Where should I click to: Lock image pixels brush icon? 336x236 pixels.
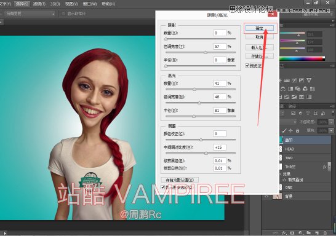coord(284,130)
